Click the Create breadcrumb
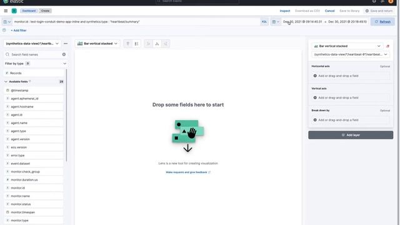400x225 pixels. tap(45, 11)
